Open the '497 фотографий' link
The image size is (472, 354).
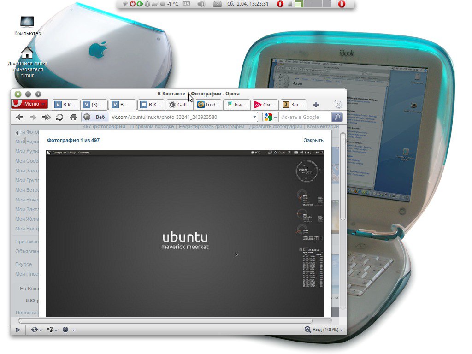(104, 126)
